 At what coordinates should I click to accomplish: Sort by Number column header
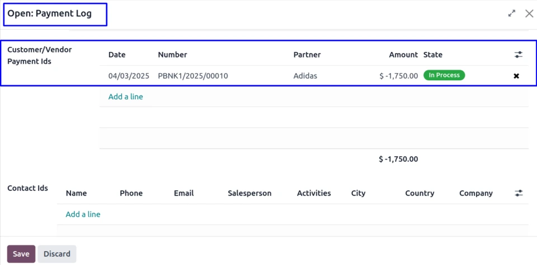pyautogui.click(x=172, y=55)
